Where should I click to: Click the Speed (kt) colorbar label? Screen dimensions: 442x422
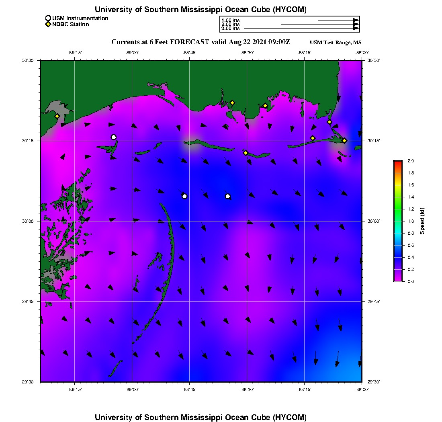[422, 221]
